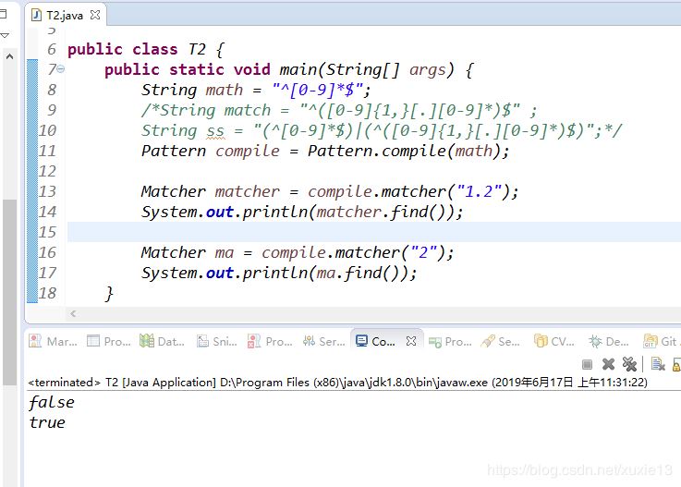The height and width of the screenshot is (487, 681).
Task: Switch to the Markers tab
Action: tap(53, 341)
